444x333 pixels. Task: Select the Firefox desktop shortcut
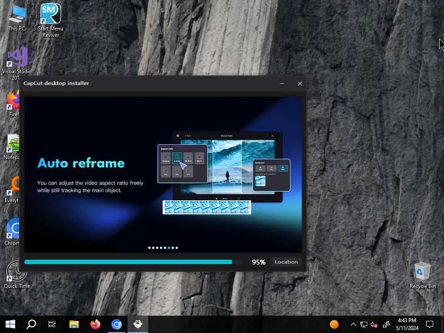(13, 104)
